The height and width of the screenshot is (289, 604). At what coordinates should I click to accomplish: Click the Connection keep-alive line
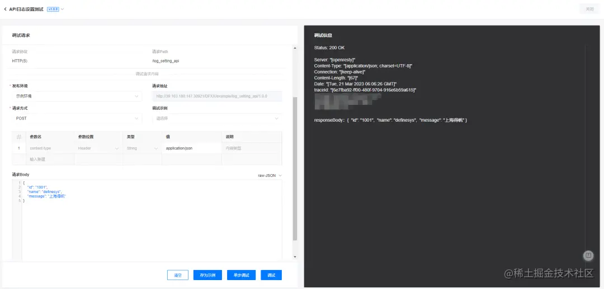[x=340, y=72]
